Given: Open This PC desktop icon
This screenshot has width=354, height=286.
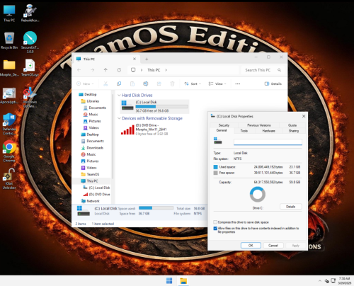Looking at the screenshot, I should pyautogui.click(x=9, y=13).
